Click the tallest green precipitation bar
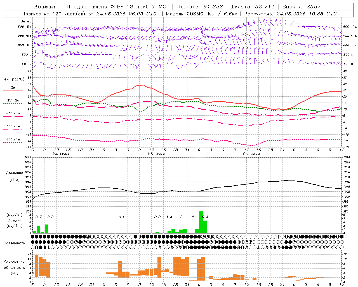Viewport: 358px width, 287px height. [x=201, y=222]
